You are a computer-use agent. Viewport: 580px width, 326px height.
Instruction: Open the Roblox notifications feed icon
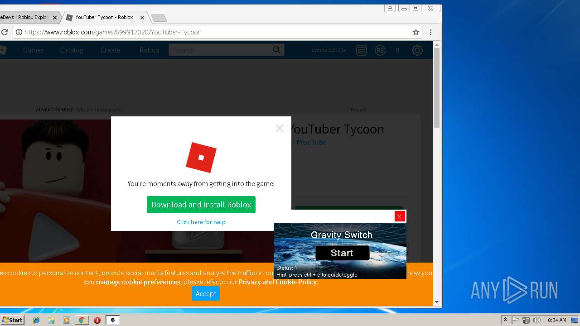point(361,50)
